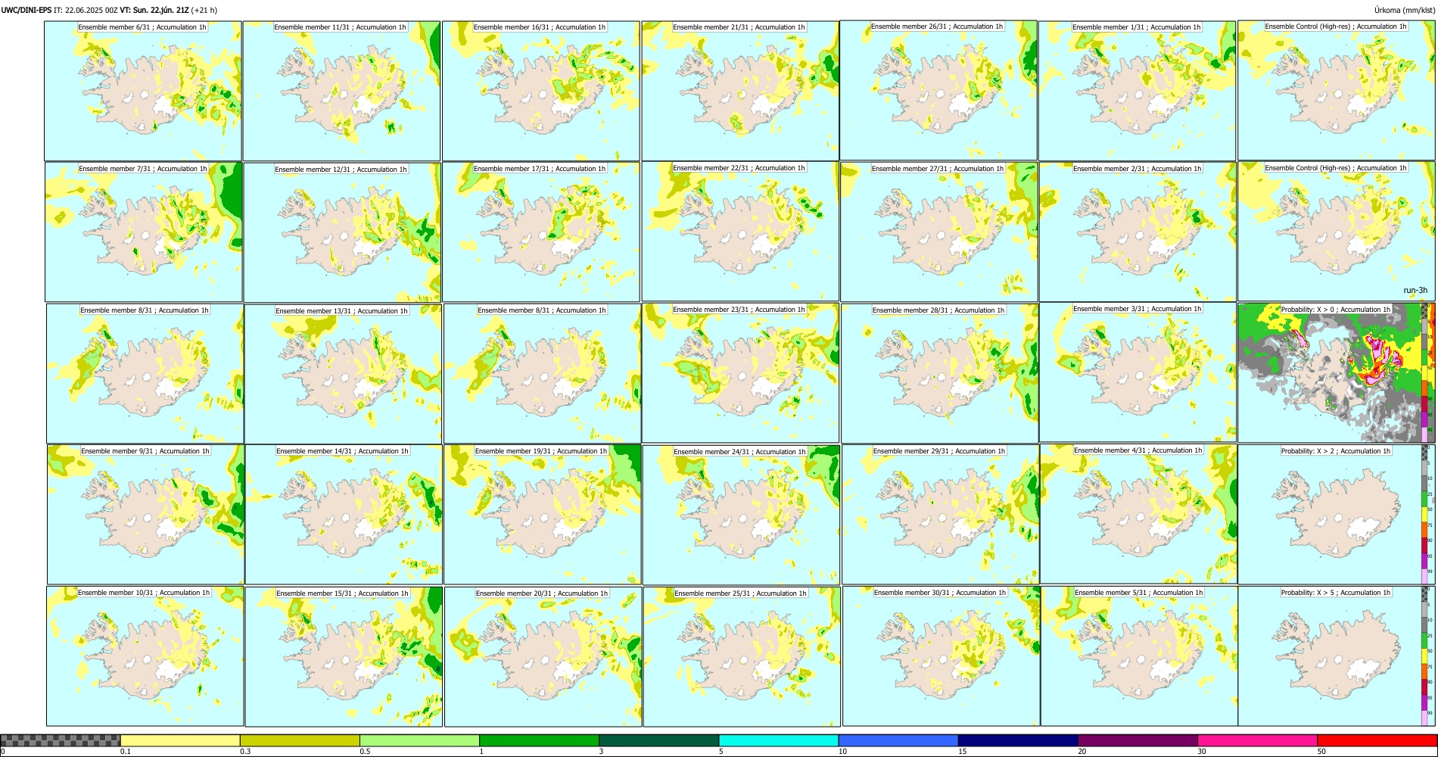1438x757 pixels.
Task: Click the Ensemble member 7/31 precipitation map
Action: point(144,232)
